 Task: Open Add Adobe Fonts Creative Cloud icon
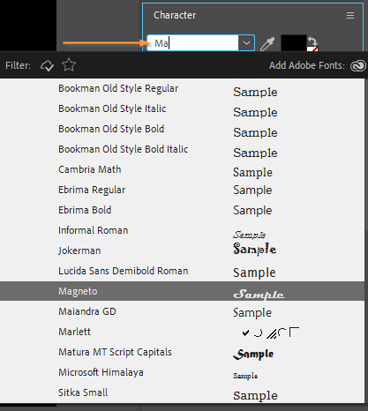[358, 65]
